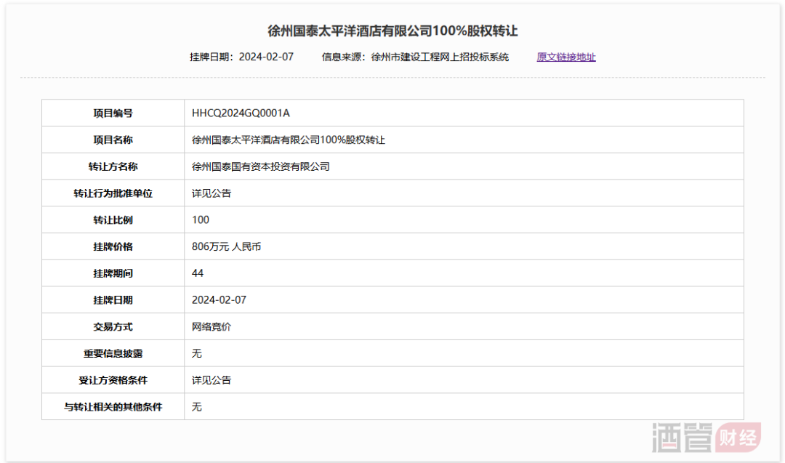785x463 pixels.
Task: Select the transferor 徐州国泰国有资本投资有限公司
Action: click(260, 166)
